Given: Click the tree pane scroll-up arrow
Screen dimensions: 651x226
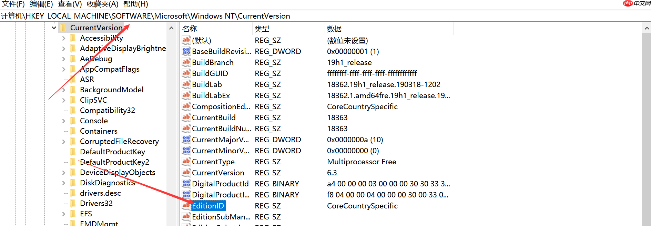Looking at the screenshot, I should click(x=171, y=28).
